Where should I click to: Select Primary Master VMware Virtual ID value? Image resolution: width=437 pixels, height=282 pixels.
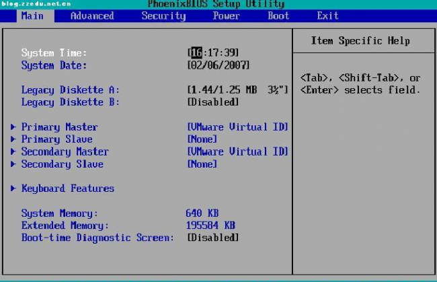click(x=238, y=127)
